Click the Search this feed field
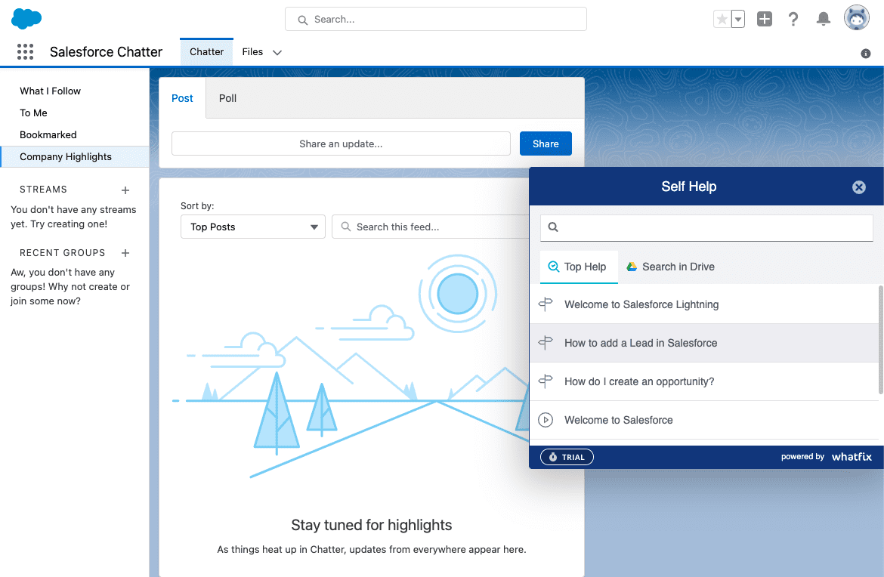 tap(431, 227)
